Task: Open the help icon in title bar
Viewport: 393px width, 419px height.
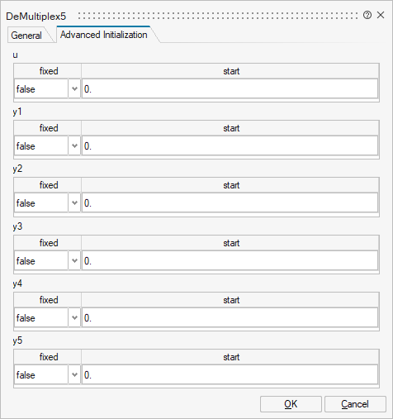Action: point(367,15)
